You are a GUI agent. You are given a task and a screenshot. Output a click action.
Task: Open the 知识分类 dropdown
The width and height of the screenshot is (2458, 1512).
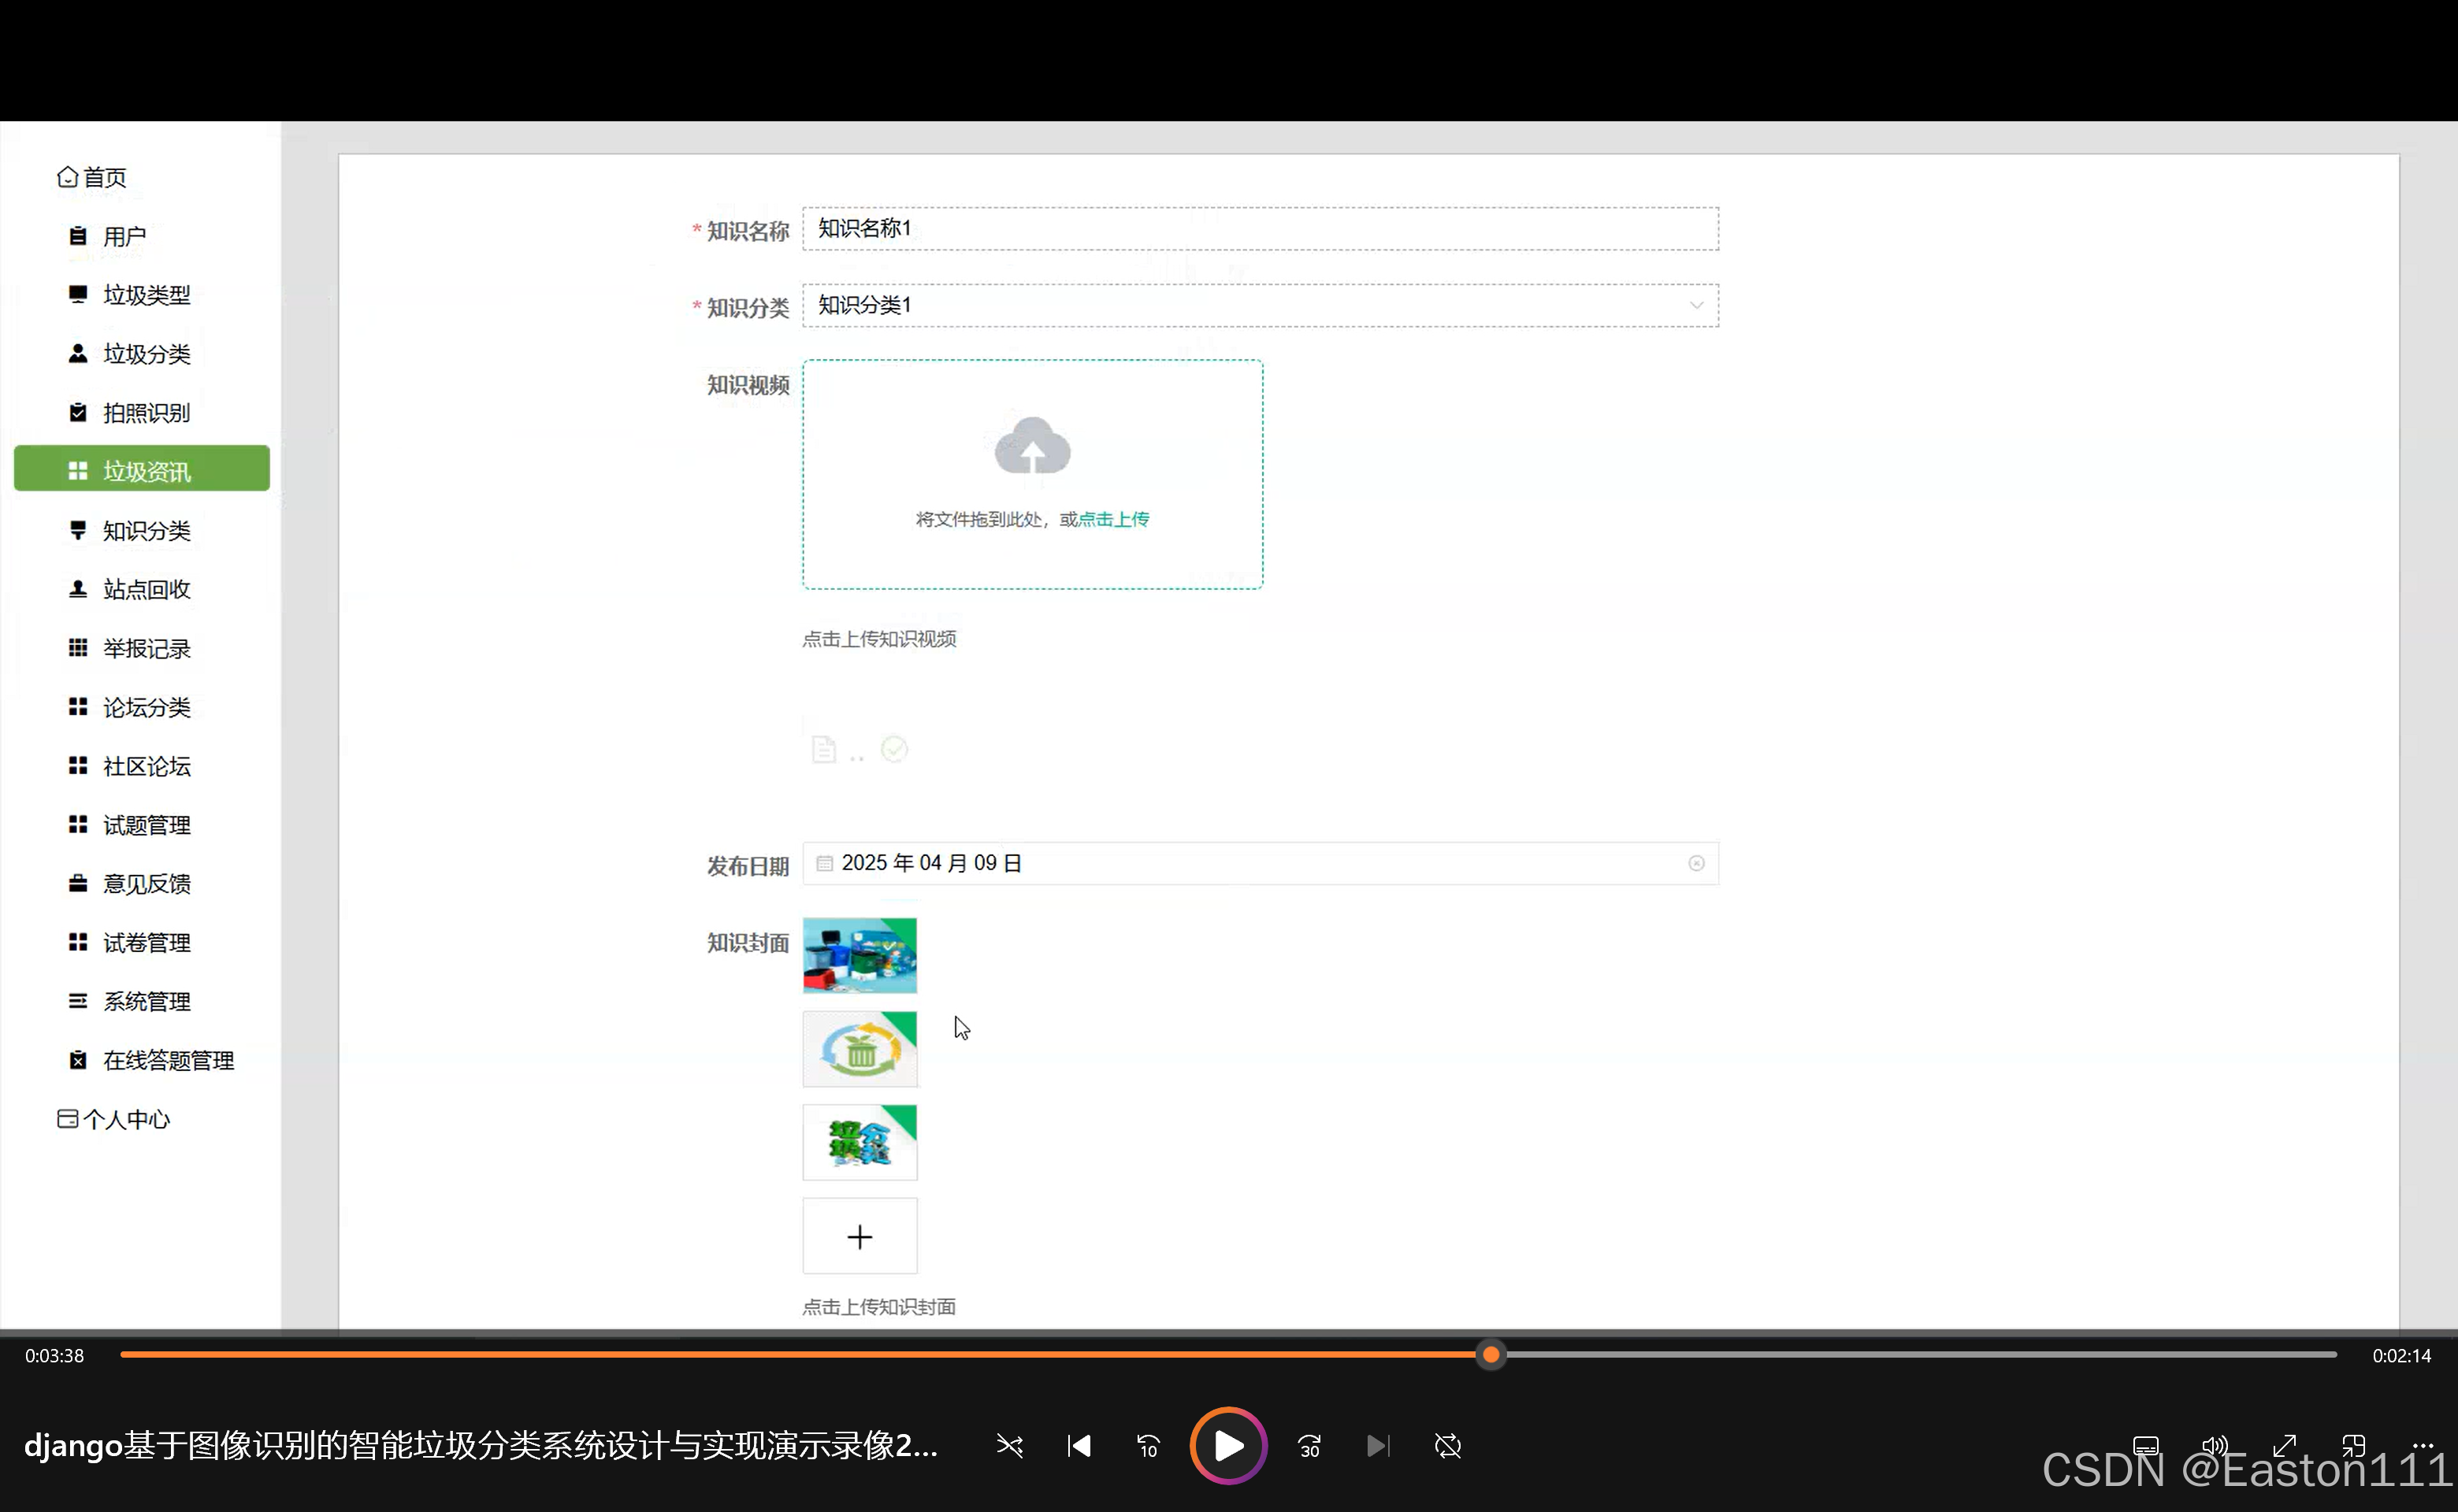point(1261,306)
